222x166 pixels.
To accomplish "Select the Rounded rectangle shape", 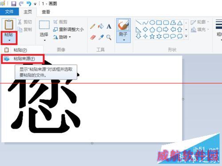I will click(166, 23).
